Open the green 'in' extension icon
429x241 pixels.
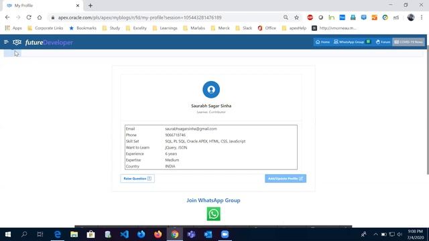[331, 17]
